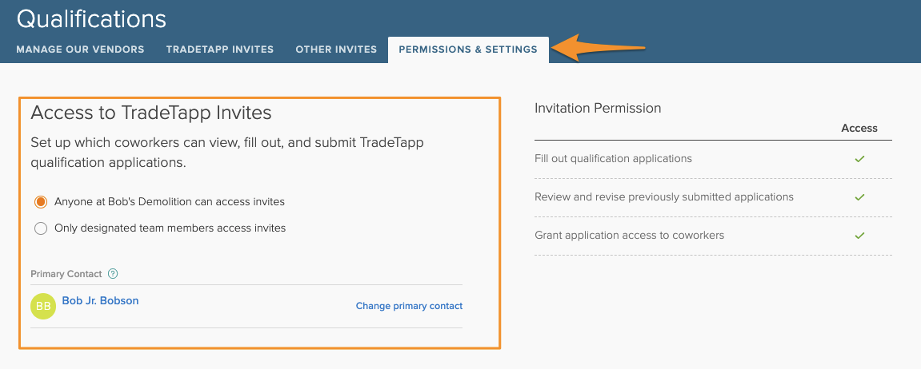The width and height of the screenshot is (921, 369).
Task: Switch to the TradeTapp Invites tab
Action: pyautogui.click(x=220, y=50)
